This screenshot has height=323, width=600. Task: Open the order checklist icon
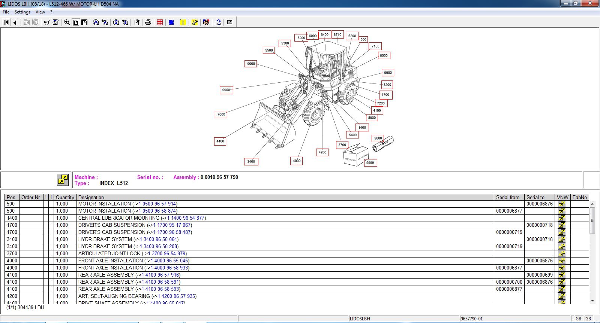click(x=55, y=22)
